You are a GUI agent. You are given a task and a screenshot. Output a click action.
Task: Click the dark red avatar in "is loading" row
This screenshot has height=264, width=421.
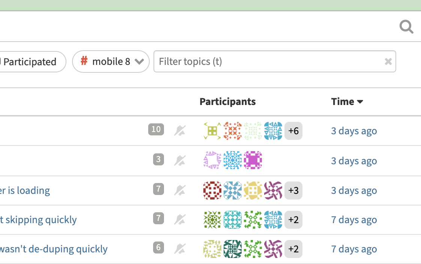[212, 190]
